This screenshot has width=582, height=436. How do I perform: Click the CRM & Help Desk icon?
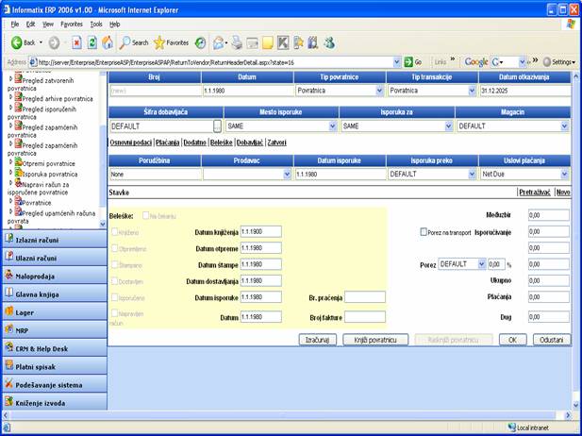tap(8, 347)
